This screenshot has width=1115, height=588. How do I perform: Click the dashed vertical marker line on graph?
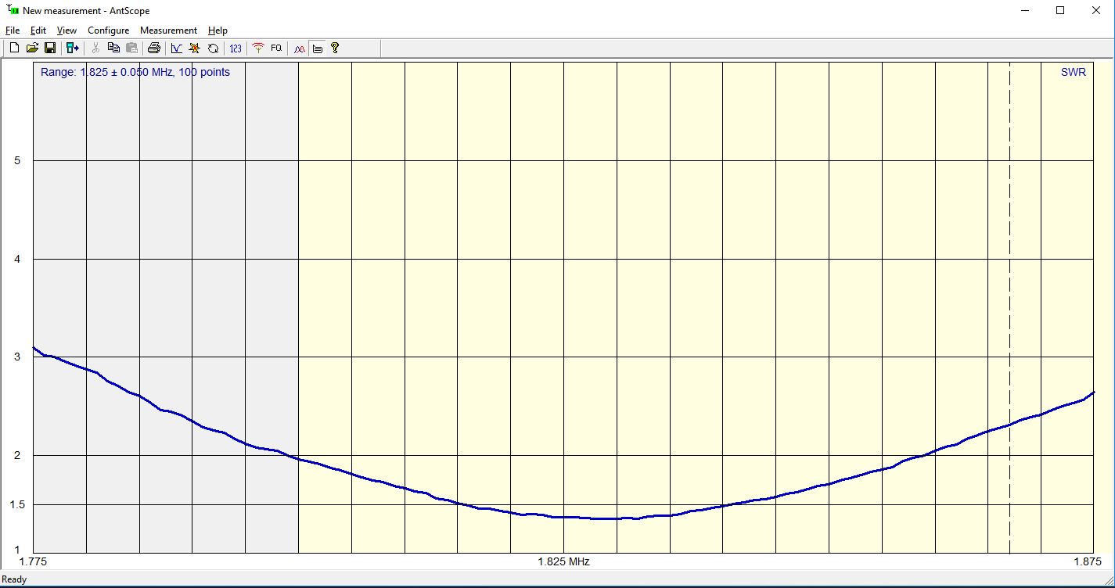pos(1009,235)
